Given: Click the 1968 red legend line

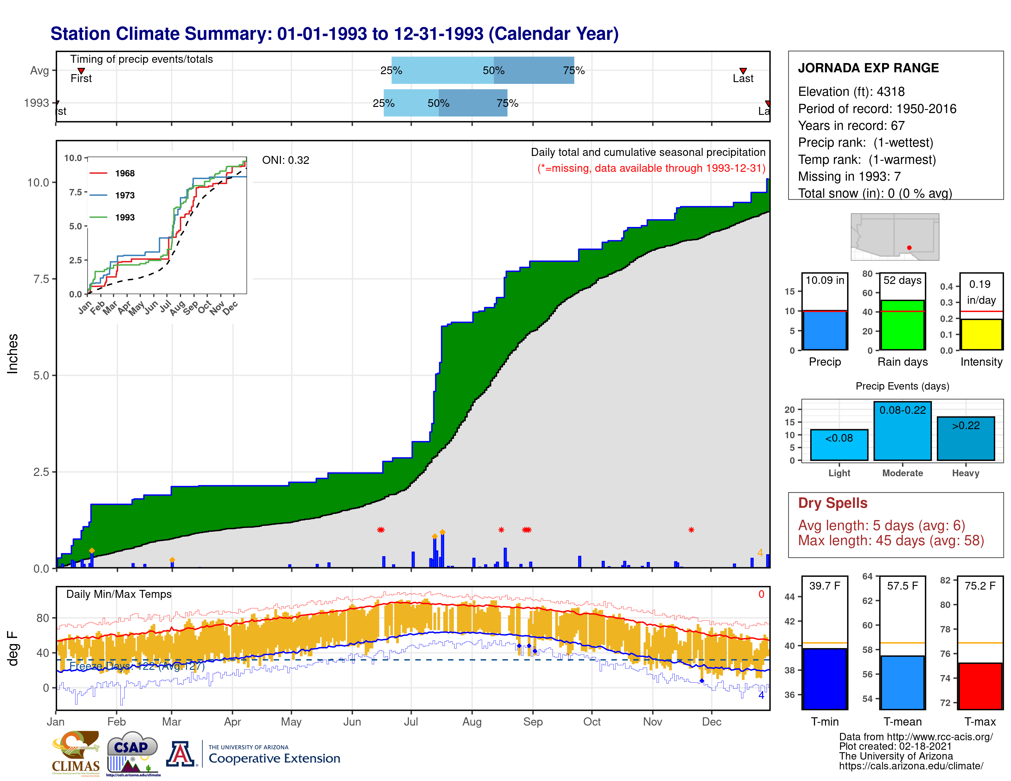Looking at the screenshot, I should coord(98,173).
